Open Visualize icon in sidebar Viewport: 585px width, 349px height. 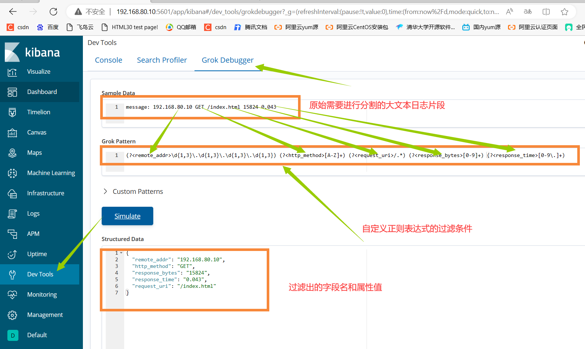pos(12,72)
